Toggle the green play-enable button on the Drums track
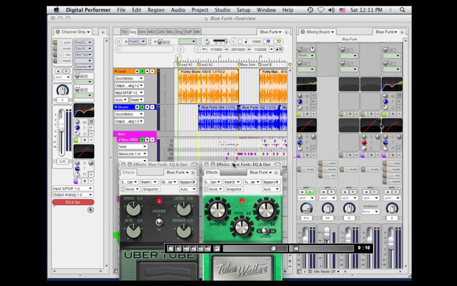 coord(142,107)
